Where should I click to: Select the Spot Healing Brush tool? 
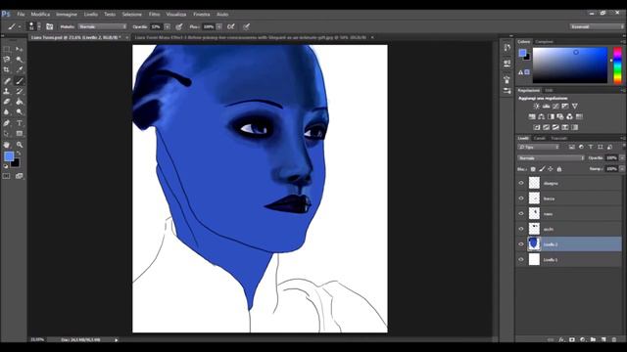click(7, 81)
